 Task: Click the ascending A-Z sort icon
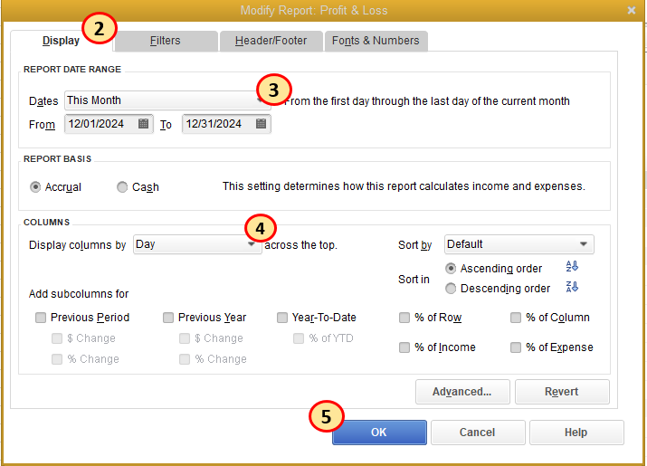pyautogui.click(x=571, y=267)
